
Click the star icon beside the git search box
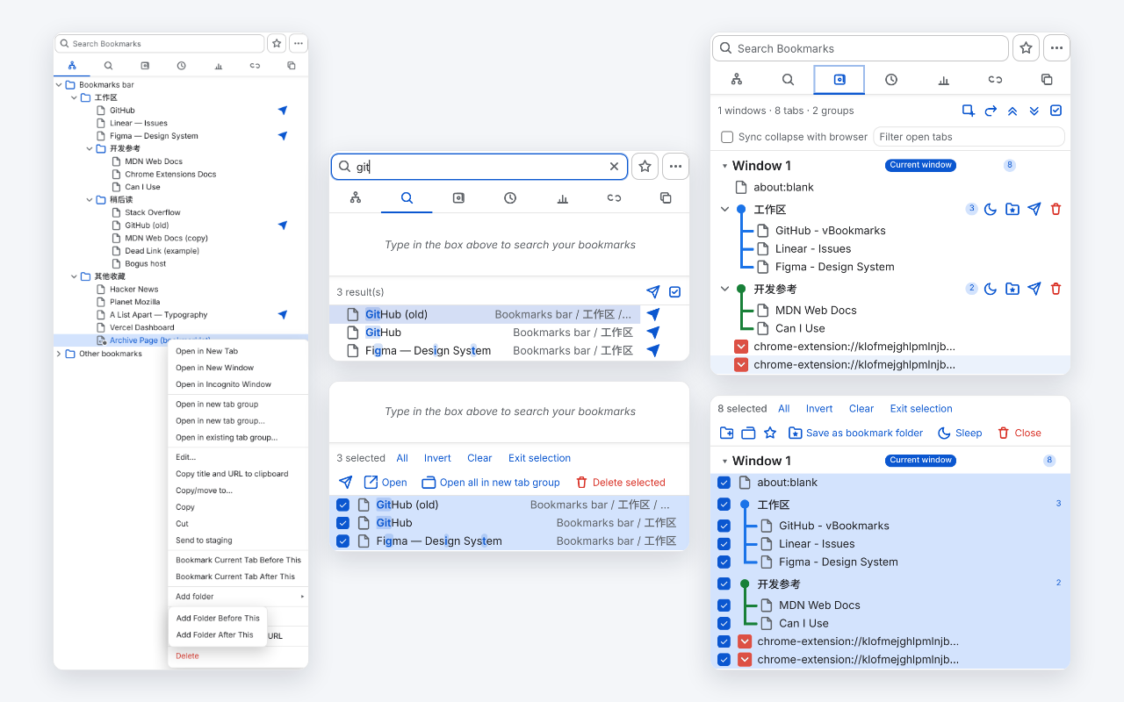(645, 167)
